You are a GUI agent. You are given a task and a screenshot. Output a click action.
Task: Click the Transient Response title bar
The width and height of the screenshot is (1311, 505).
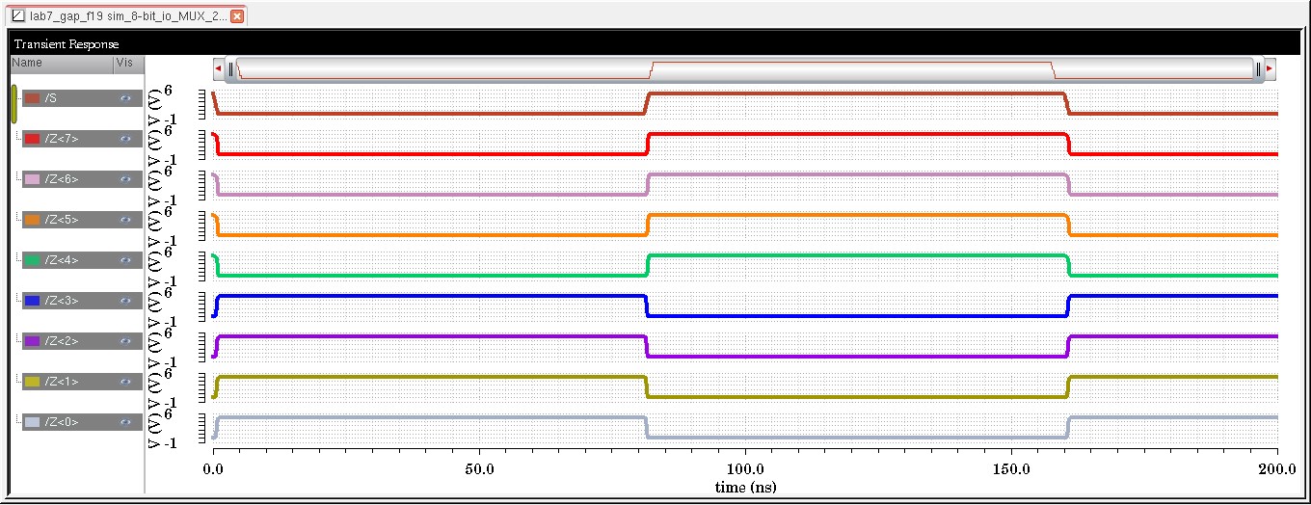(x=655, y=44)
